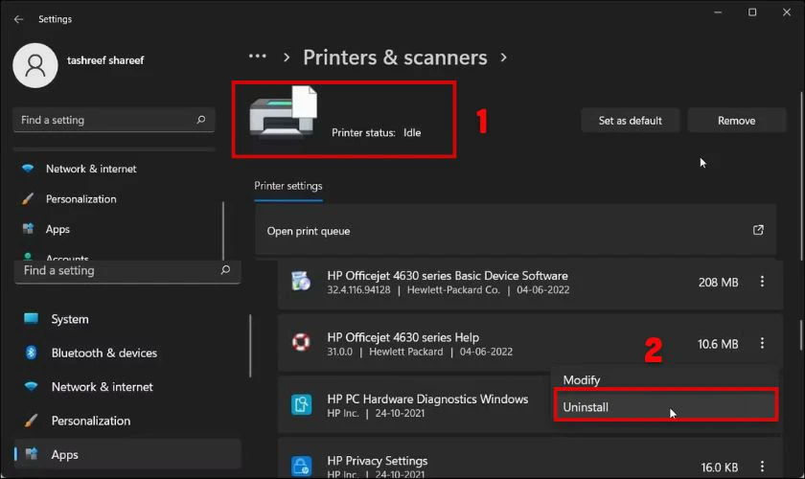Click the Wi-Fi icon next to lower Network & internet
This screenshot has height=479, width=805.
[31, 387]
